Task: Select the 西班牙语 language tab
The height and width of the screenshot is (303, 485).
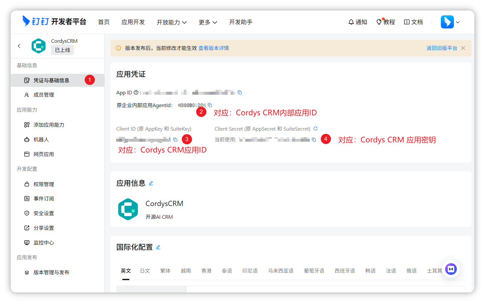Action: (345, 271)
